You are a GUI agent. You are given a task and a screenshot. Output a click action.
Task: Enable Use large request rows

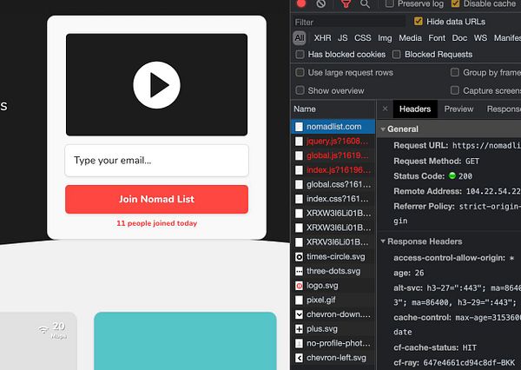pyautogui.click(x=300, y=72)
